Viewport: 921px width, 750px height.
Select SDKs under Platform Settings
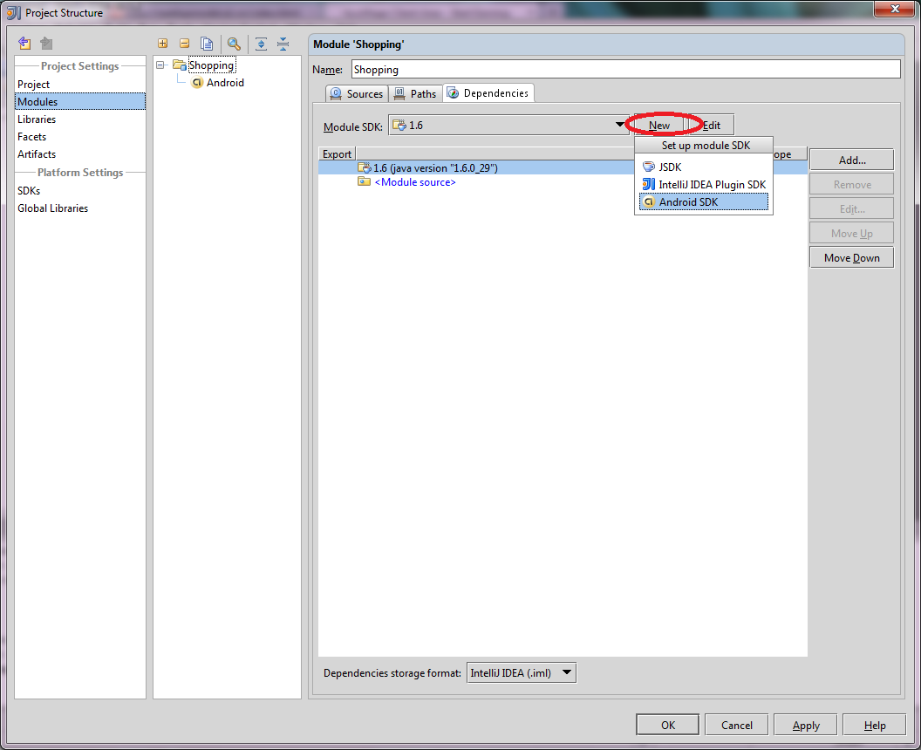[x=80, y=190]
